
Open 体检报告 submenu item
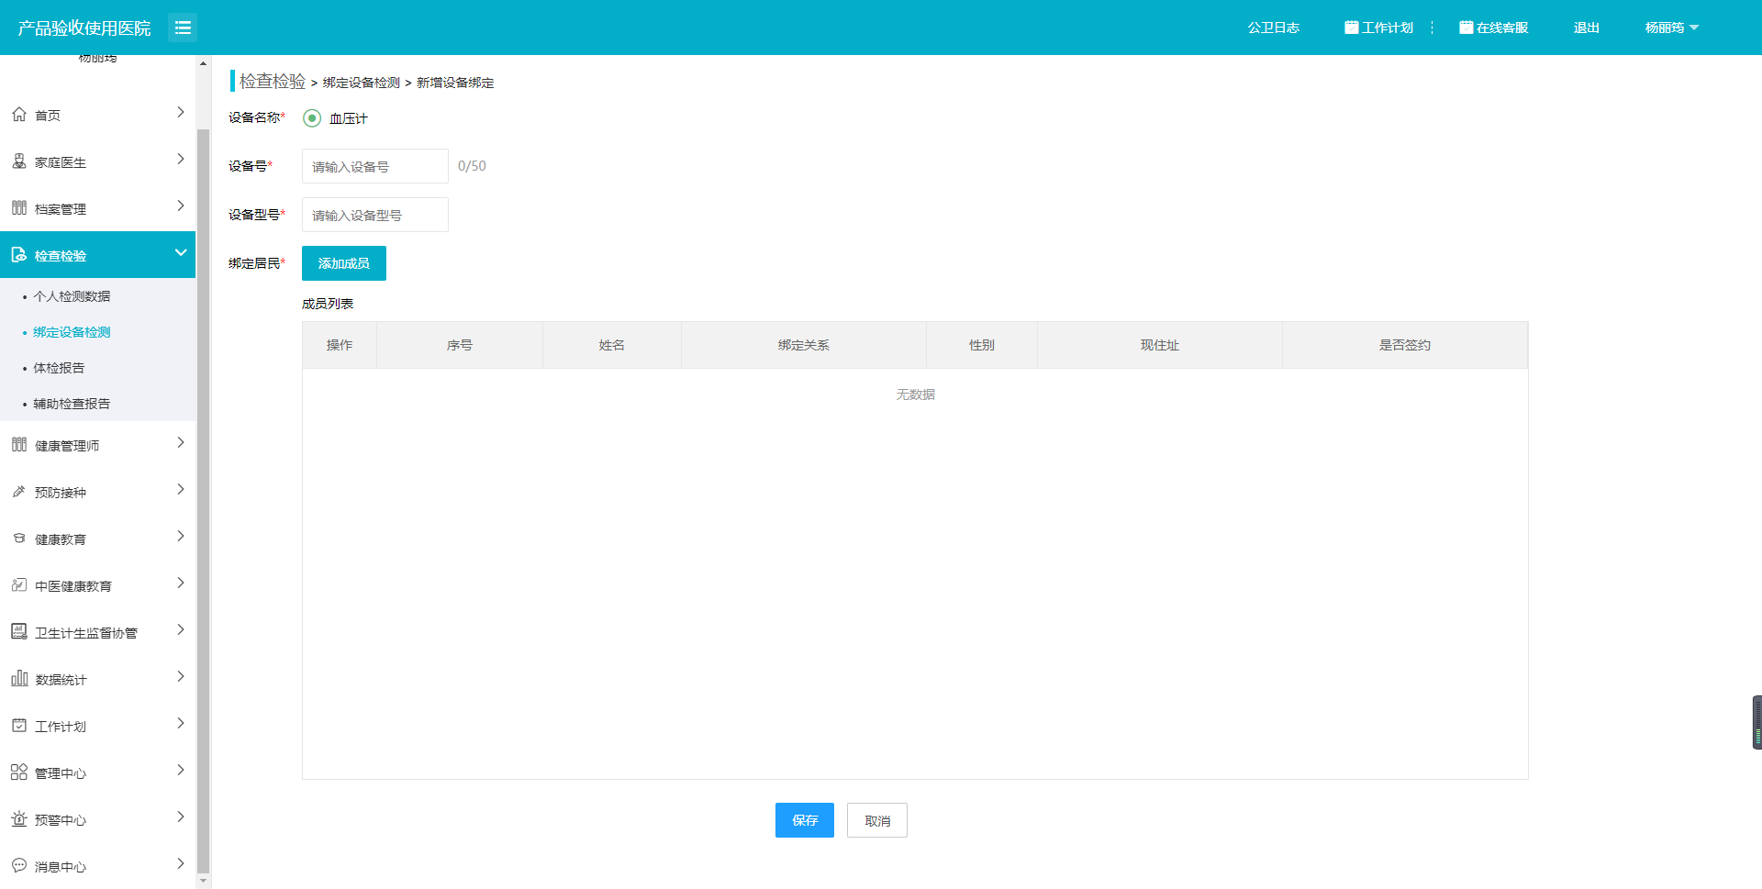pos(59,368)
